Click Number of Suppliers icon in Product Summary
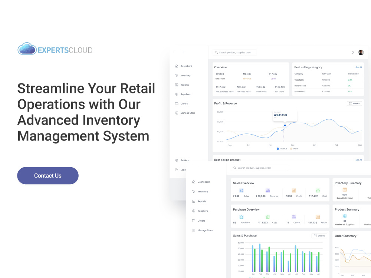Screen dimensions: 371x278 (x=345, y=216)
